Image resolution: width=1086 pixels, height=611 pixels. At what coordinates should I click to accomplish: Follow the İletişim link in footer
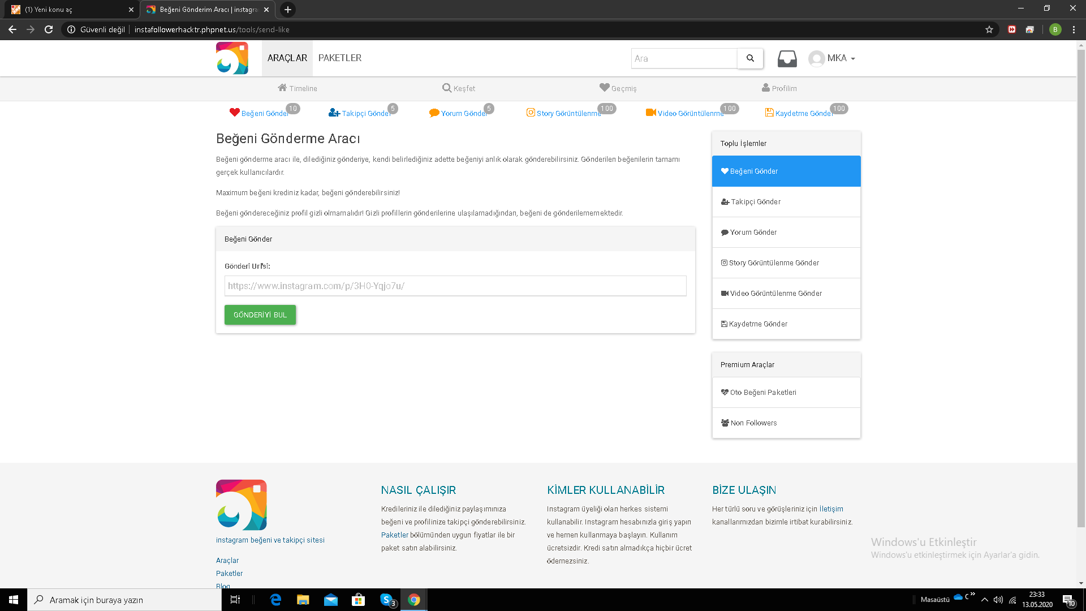point(831,509)
